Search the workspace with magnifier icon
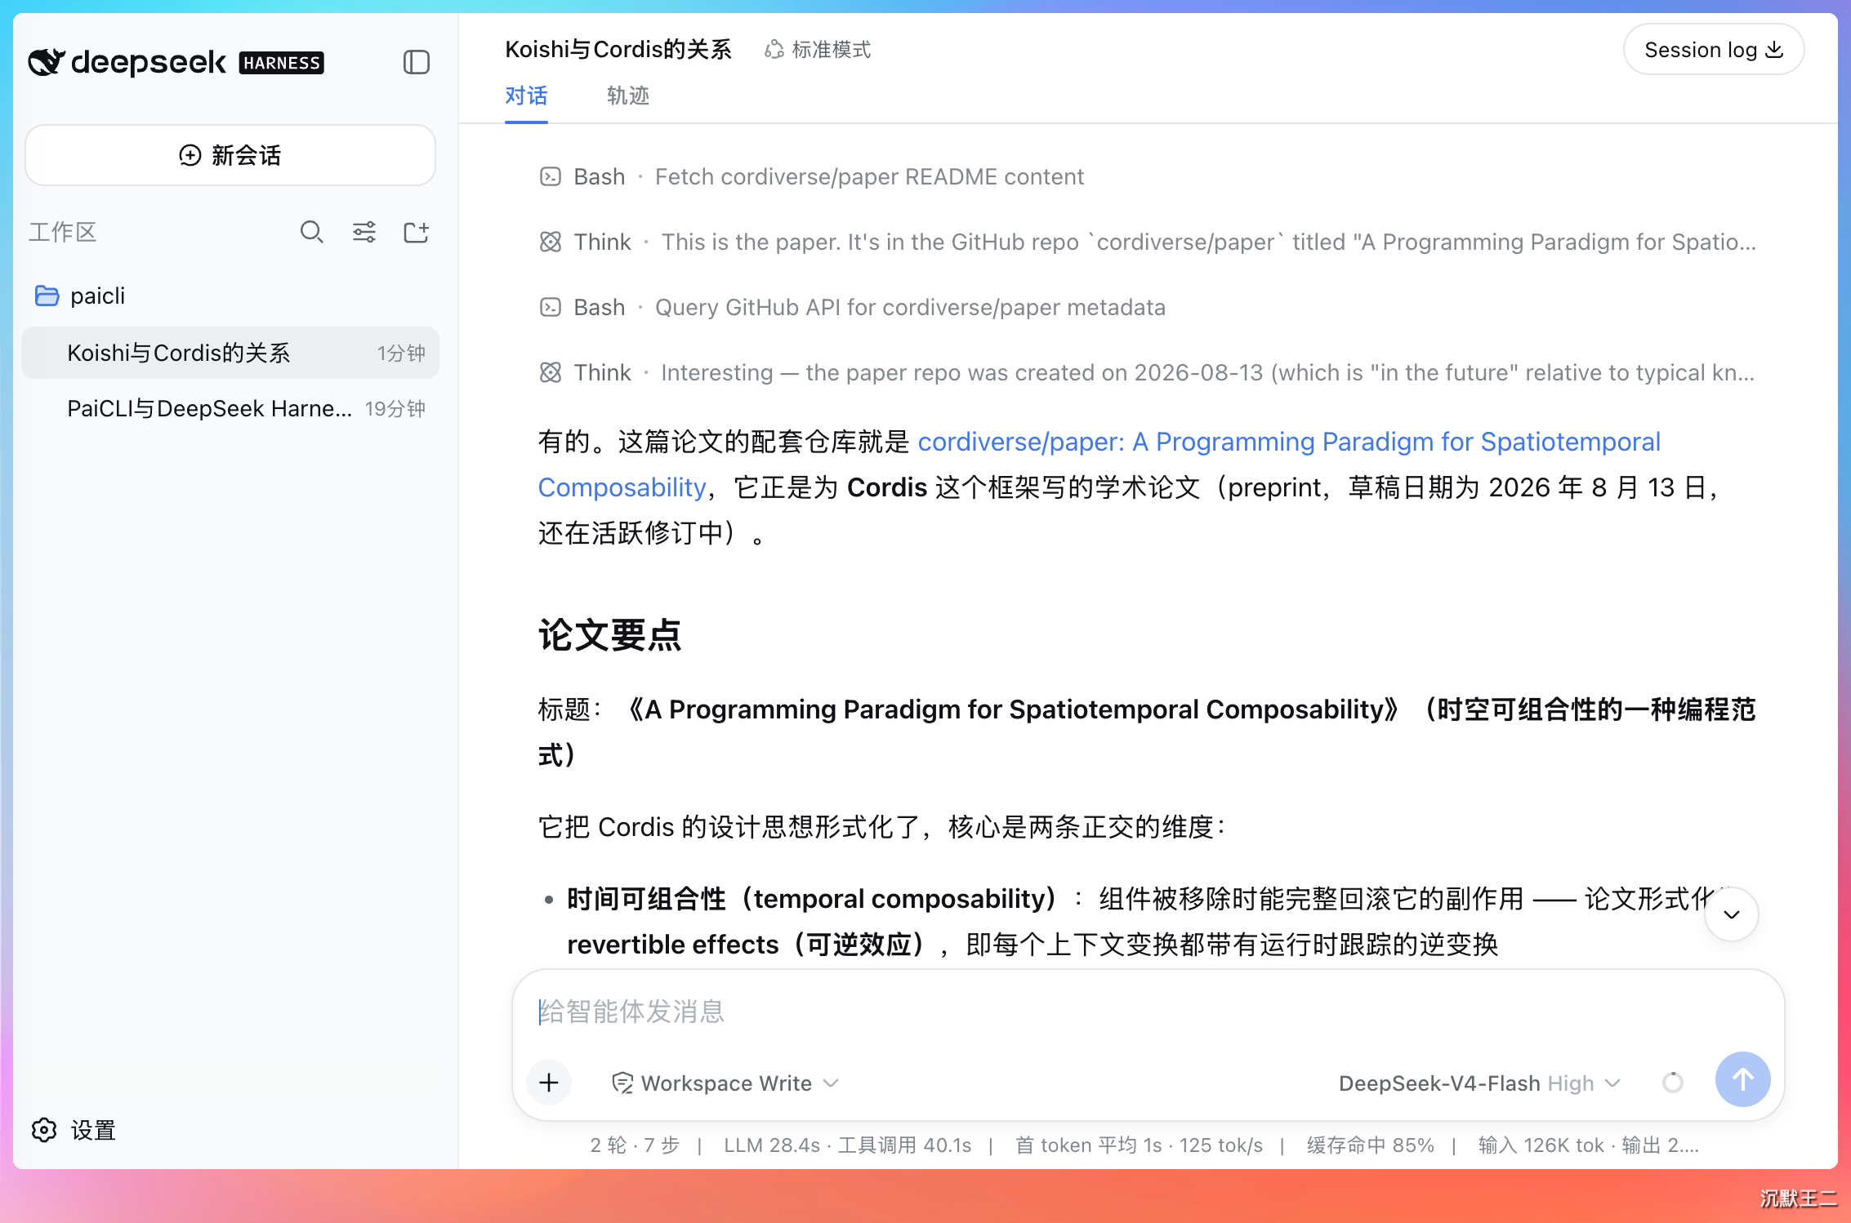This screenshot has width=1851, height=1223. 311,233
